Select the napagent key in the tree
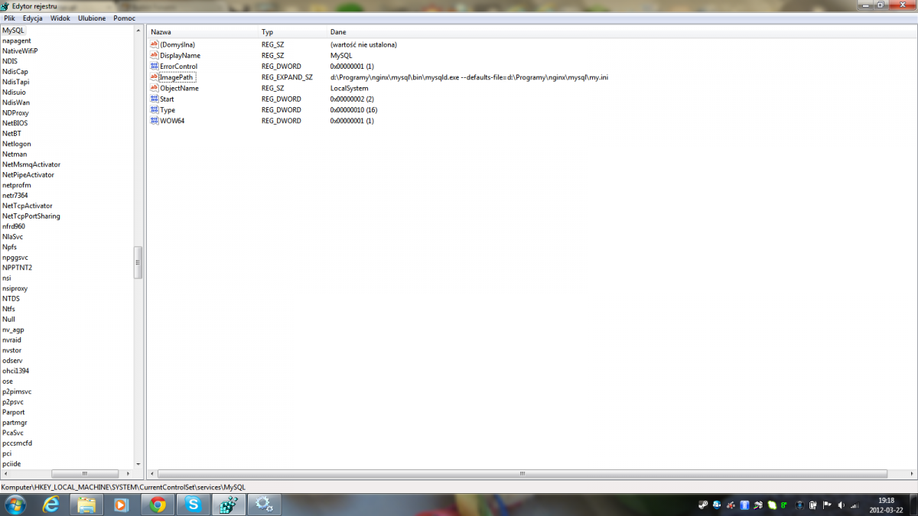 tap(17, 41)
